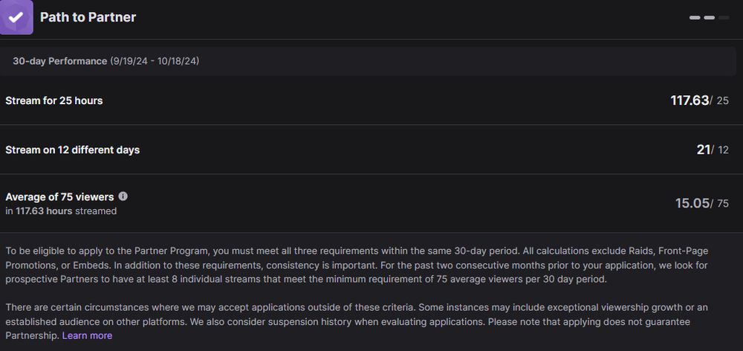Viewport: 743px width, 351px height.
Task: Click the first filled progress pill
Action: [695, 17]
